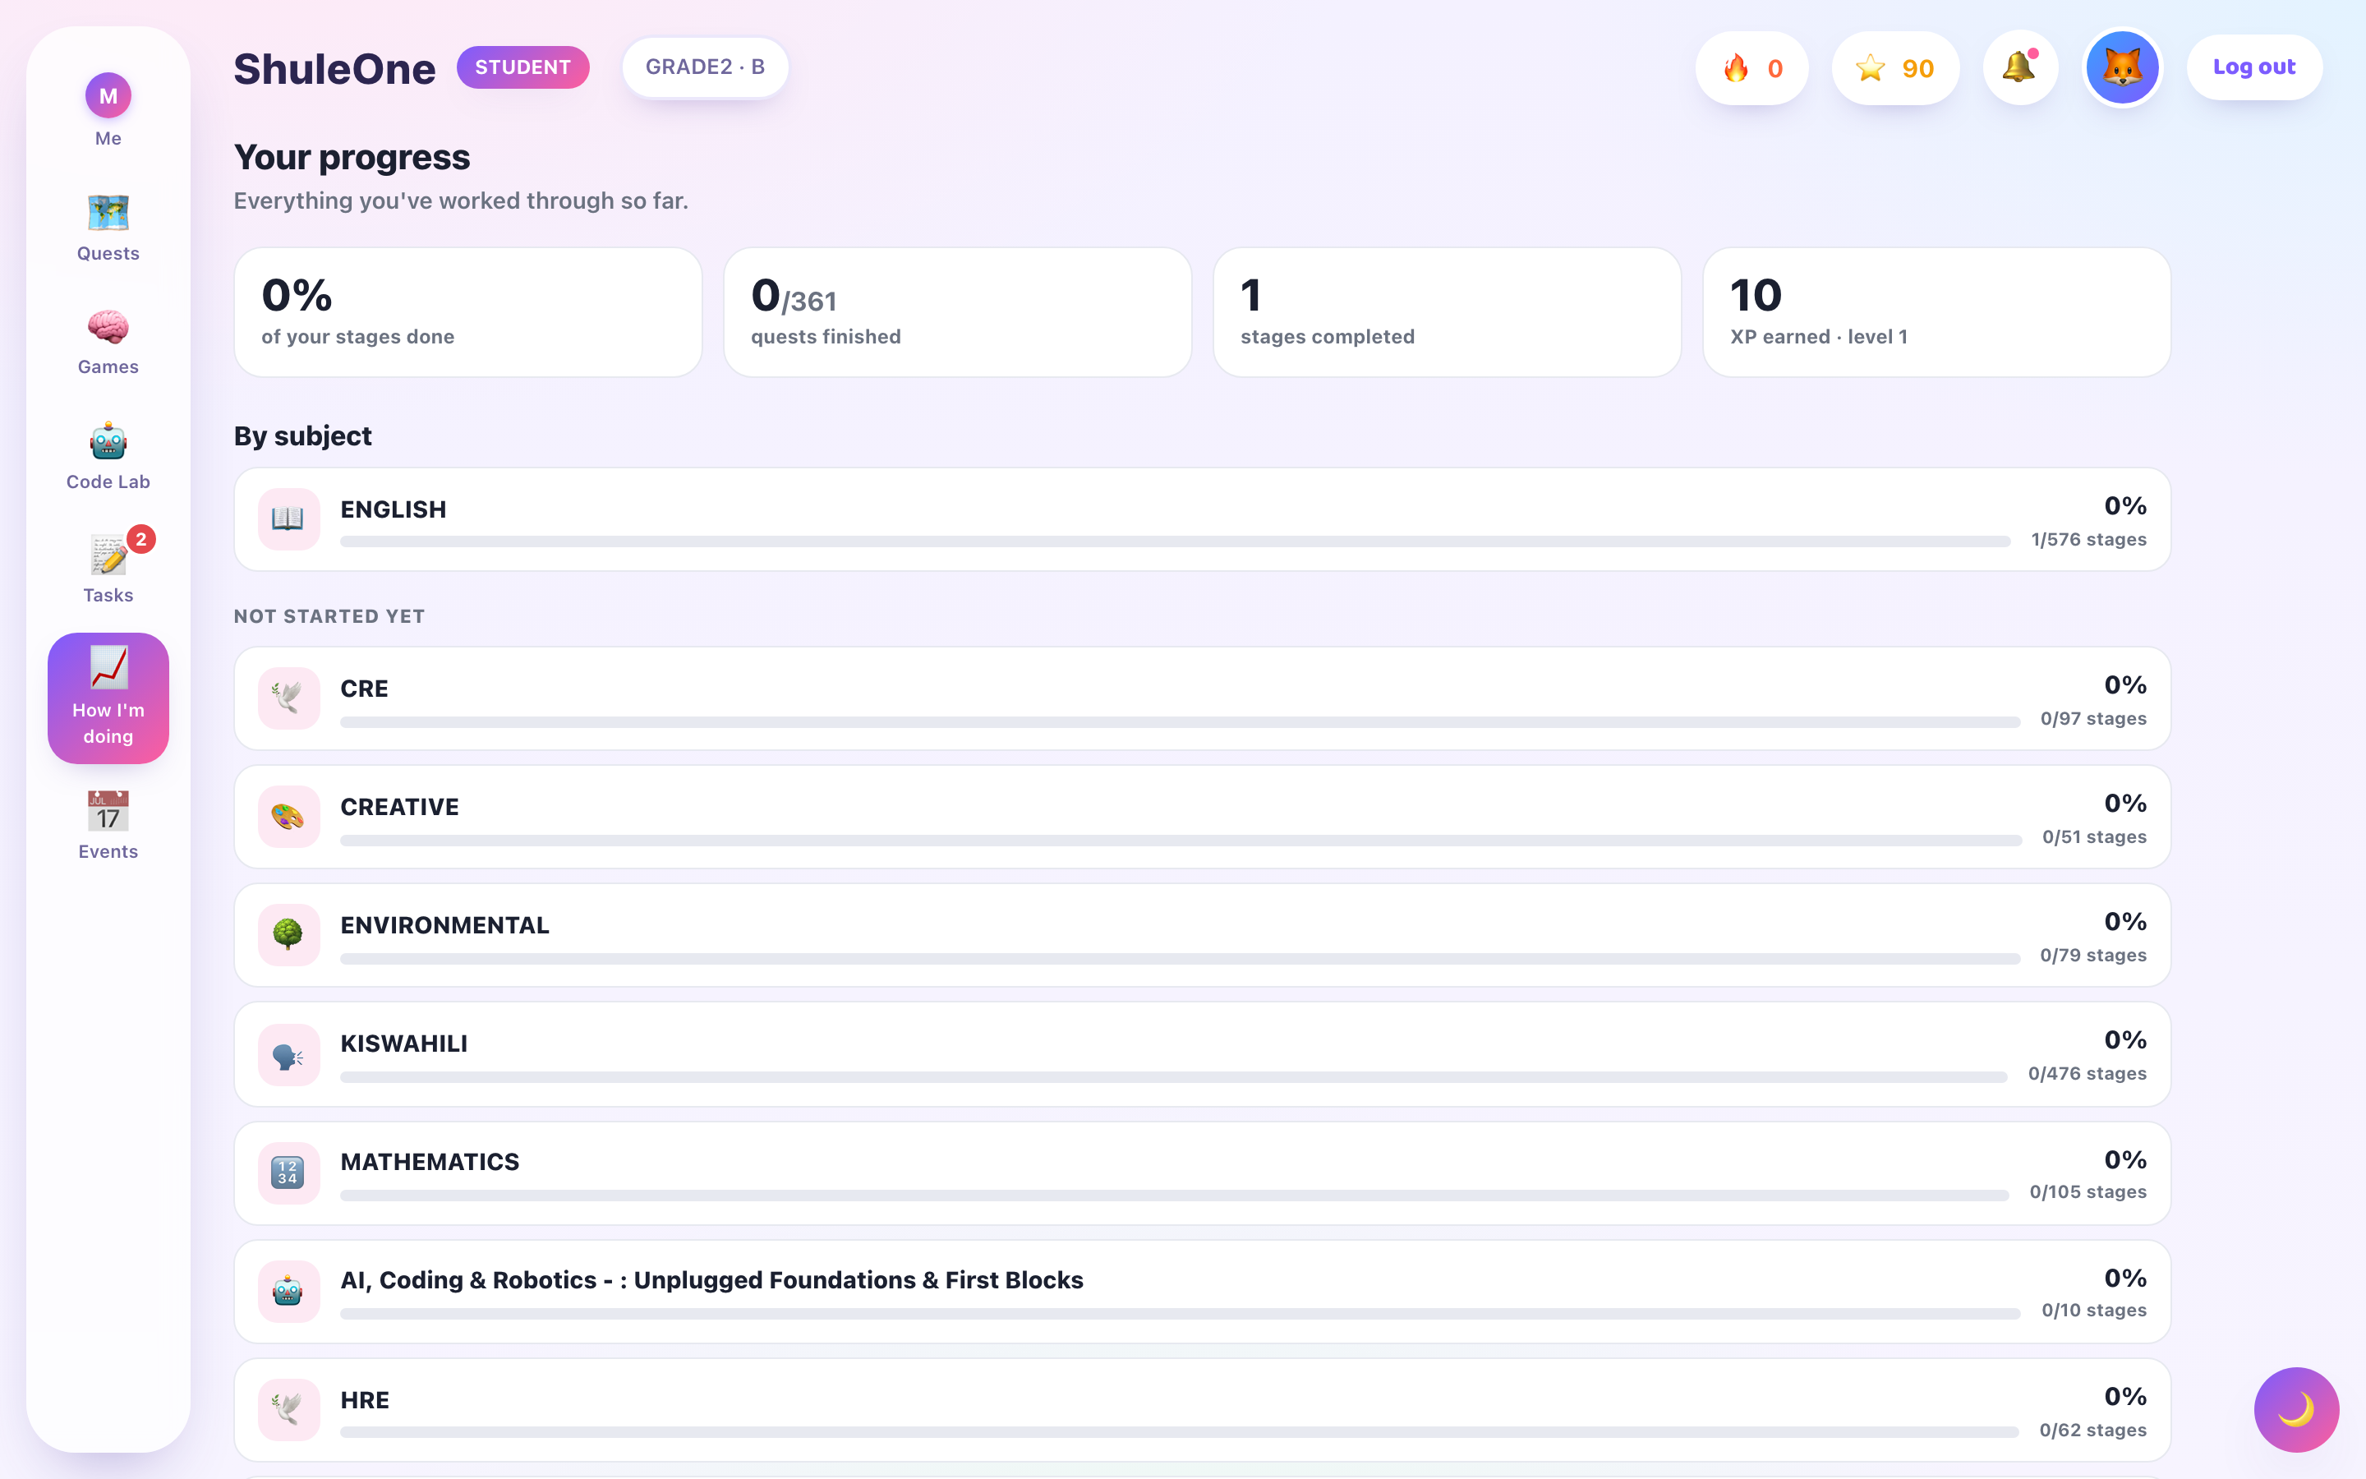
Task: Click the 0/97 stages text
Action: 2093,719
